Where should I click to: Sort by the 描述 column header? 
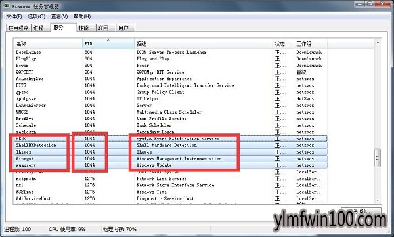[x=204, y=44]
